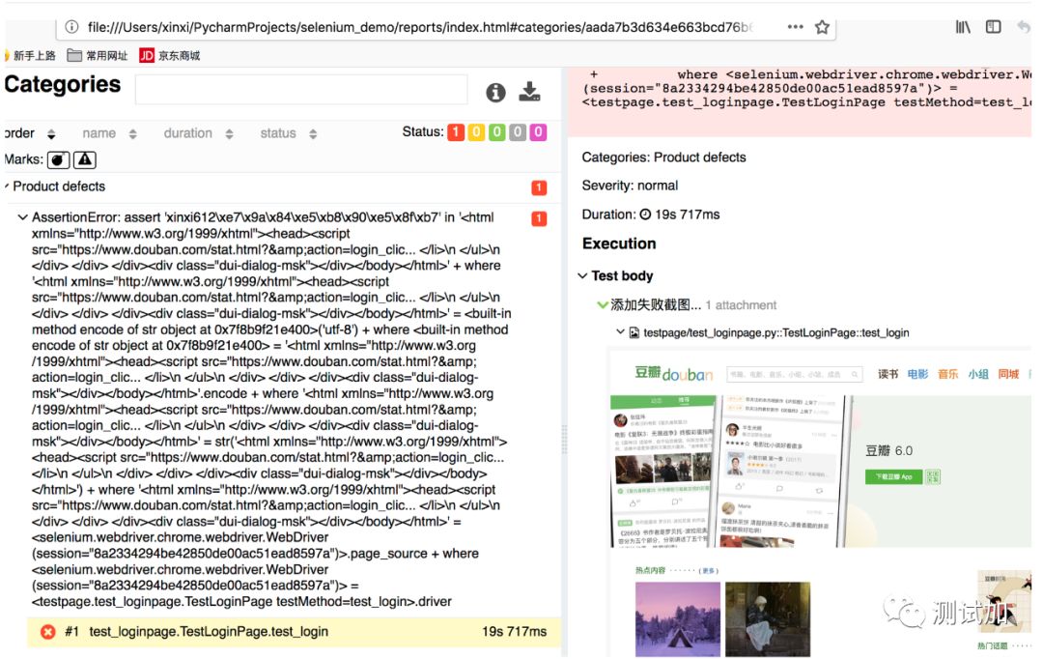
Task: Open the browser library icon
Action: 963,27
